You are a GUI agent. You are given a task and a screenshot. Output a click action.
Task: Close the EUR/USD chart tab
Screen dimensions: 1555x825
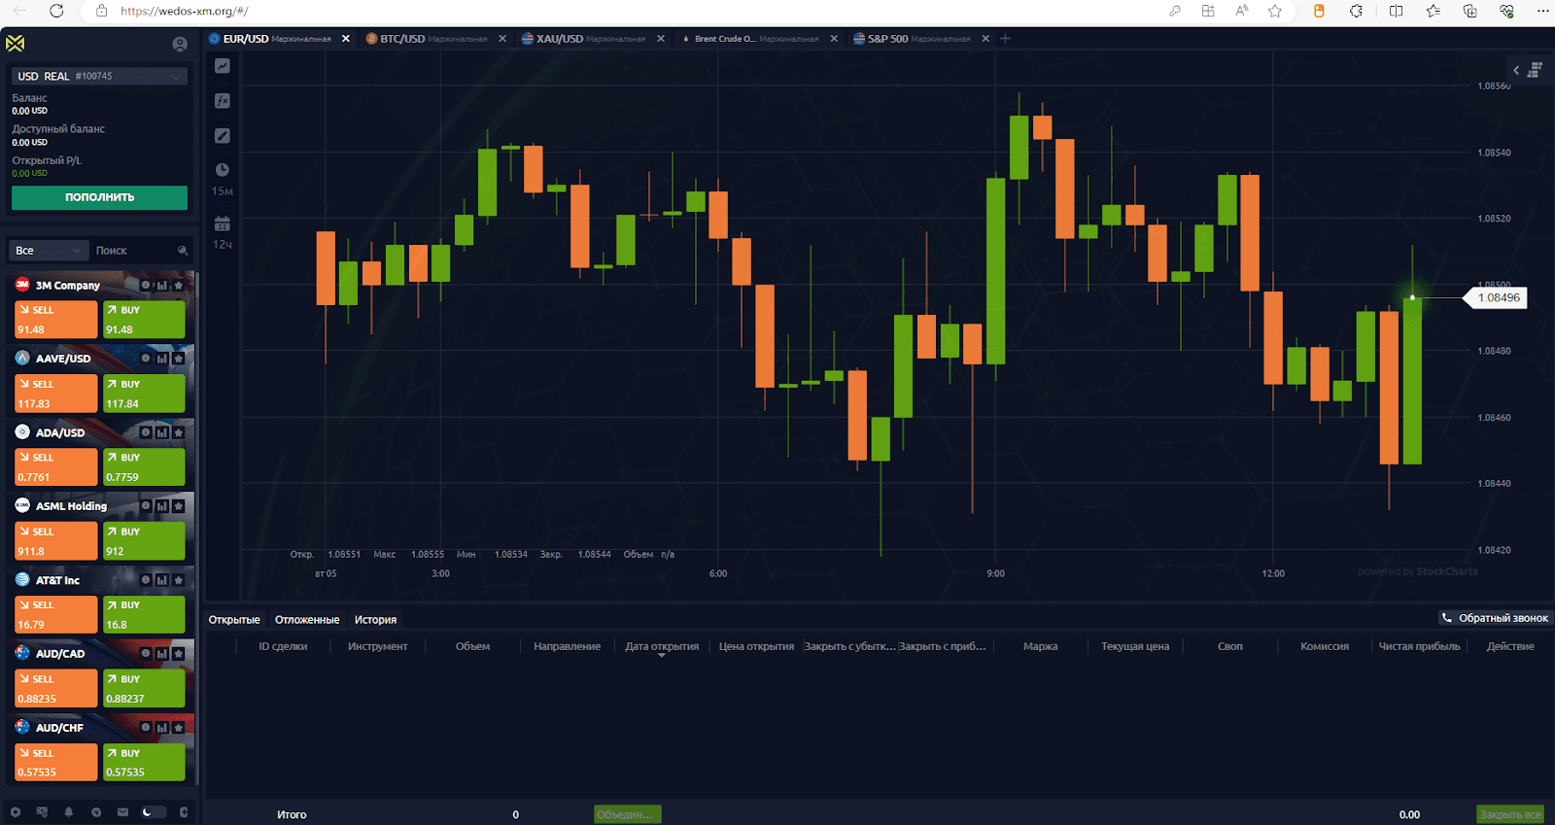click(x=345, y=39)
